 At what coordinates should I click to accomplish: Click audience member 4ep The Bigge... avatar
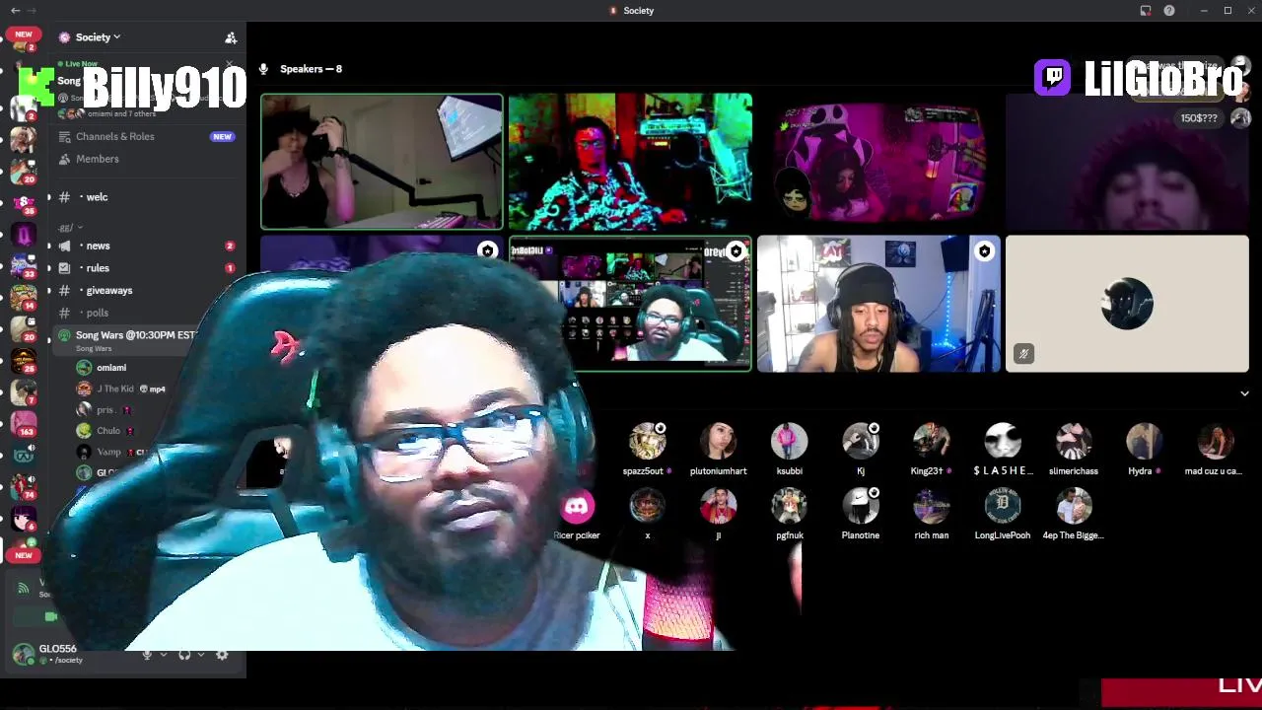click(x=1074, y=507)
